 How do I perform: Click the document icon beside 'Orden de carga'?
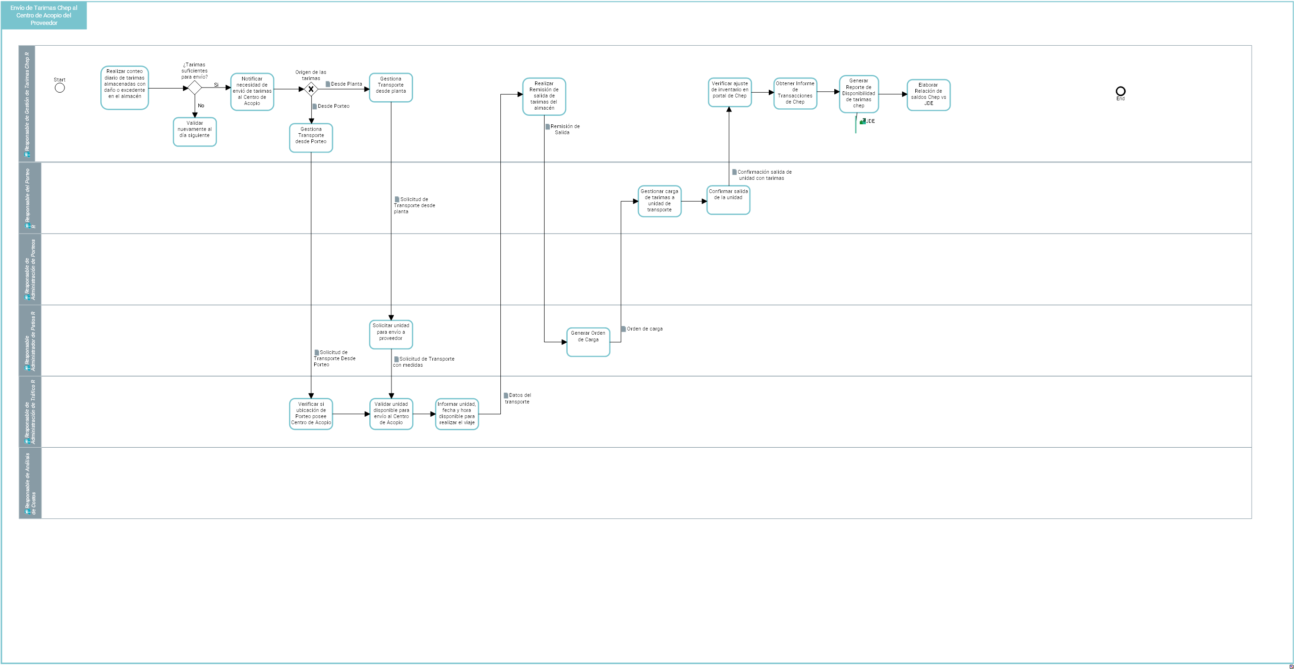[623, 329]
